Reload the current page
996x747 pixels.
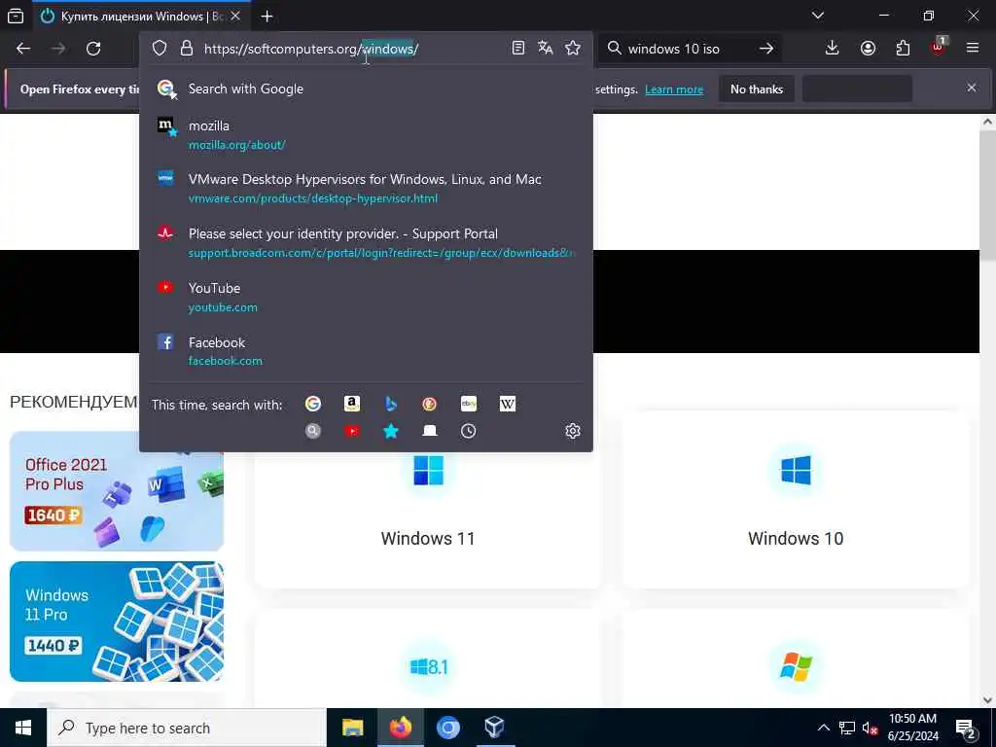pos(93,49)
